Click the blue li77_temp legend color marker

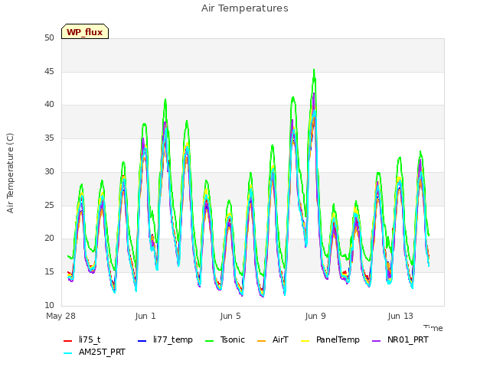(x=142, y=340)
